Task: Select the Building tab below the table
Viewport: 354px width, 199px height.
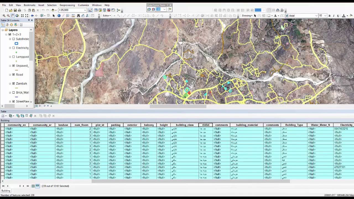Action: click(x=6, y=191)
